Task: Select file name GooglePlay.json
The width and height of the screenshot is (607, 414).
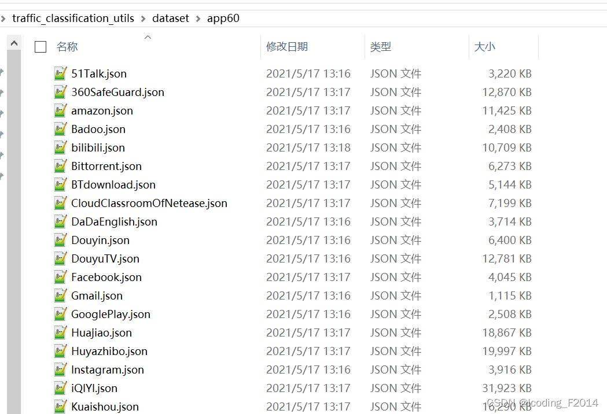Action: pyautogui.click(x=111, y=314)
